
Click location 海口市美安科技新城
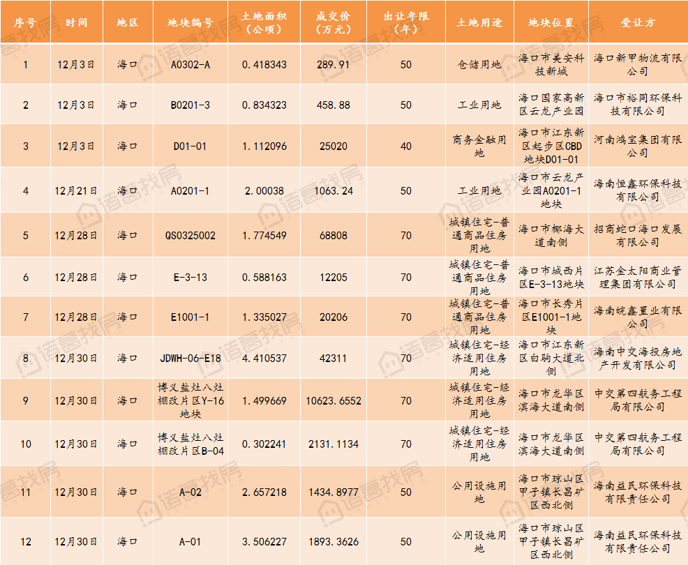click(551, 64)
